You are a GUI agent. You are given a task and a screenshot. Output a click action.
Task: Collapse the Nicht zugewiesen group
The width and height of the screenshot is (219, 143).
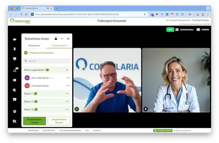point(67,70)
